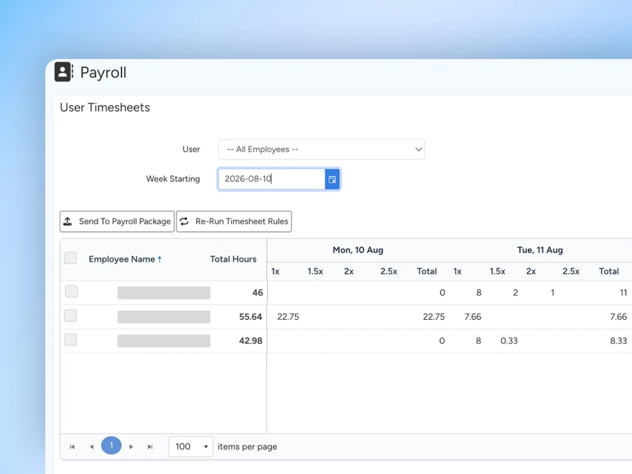Click the Payroll address book icon

[x=64, y=72]
